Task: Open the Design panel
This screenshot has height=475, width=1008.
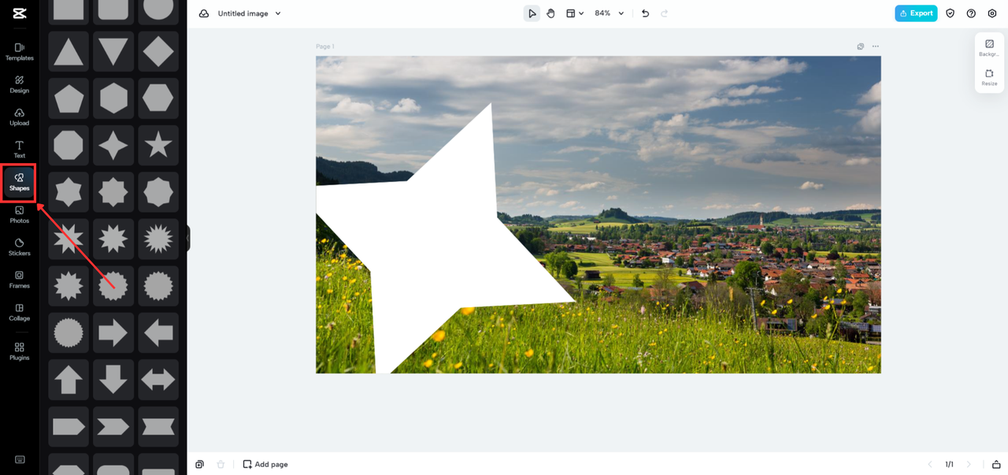Action: pyautogui.click(x=19, y=84)
